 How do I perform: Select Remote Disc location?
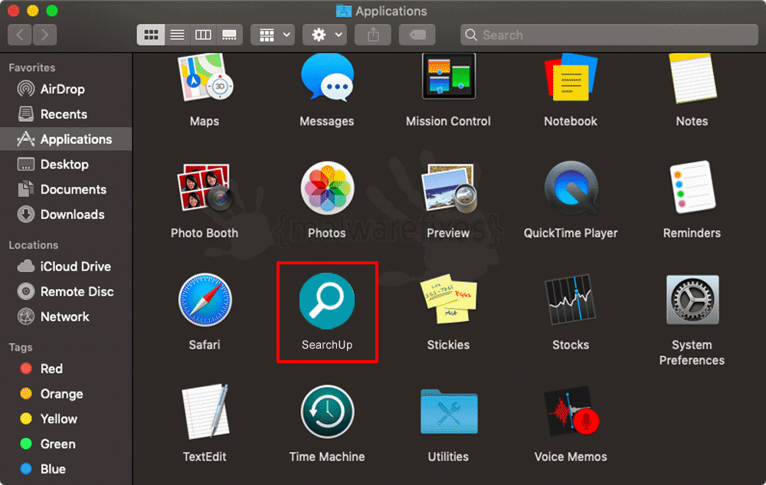tap(66, 292)
